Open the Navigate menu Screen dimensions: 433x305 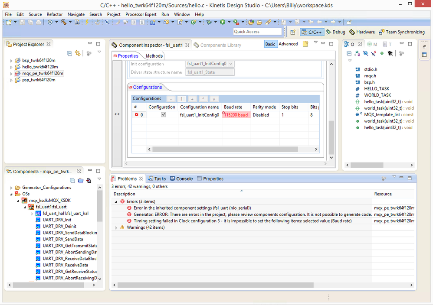(x=76, y=14)
